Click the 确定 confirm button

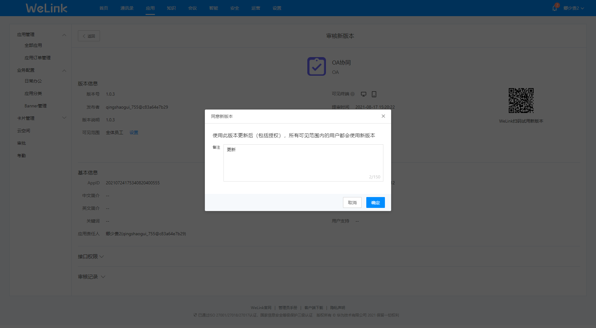pos(376,203)
